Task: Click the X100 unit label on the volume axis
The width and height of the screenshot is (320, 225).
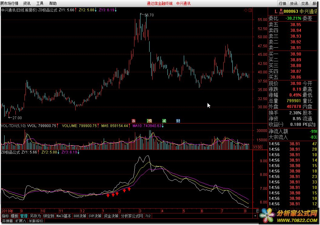Action: coord(258,147)
